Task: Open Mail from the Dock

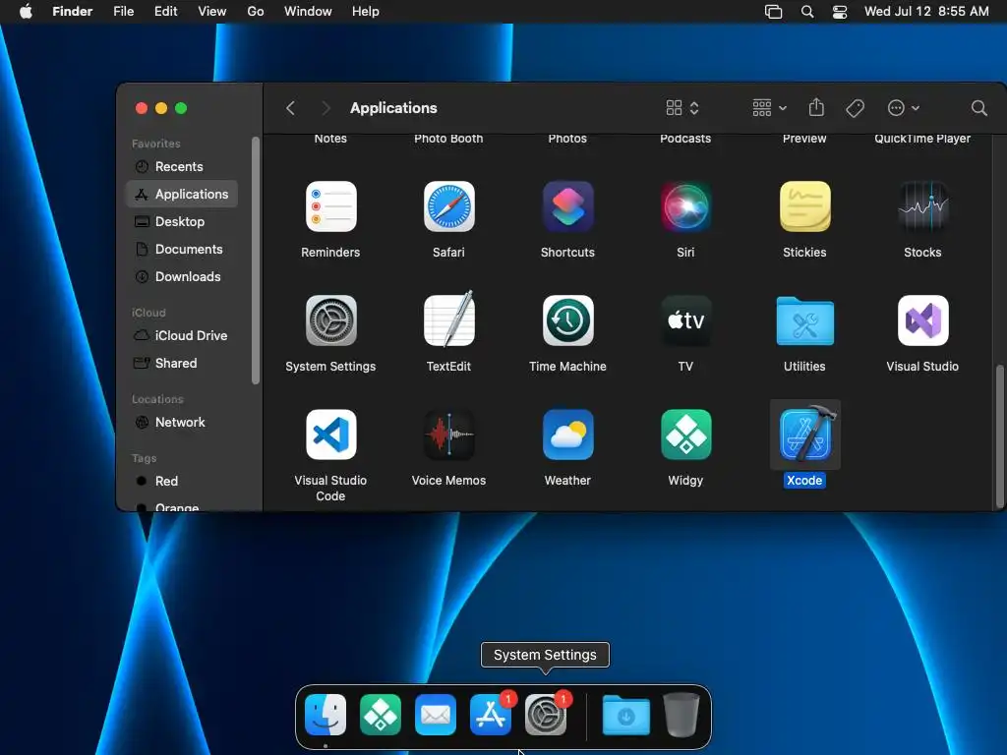Action: [x=436, y=715]
